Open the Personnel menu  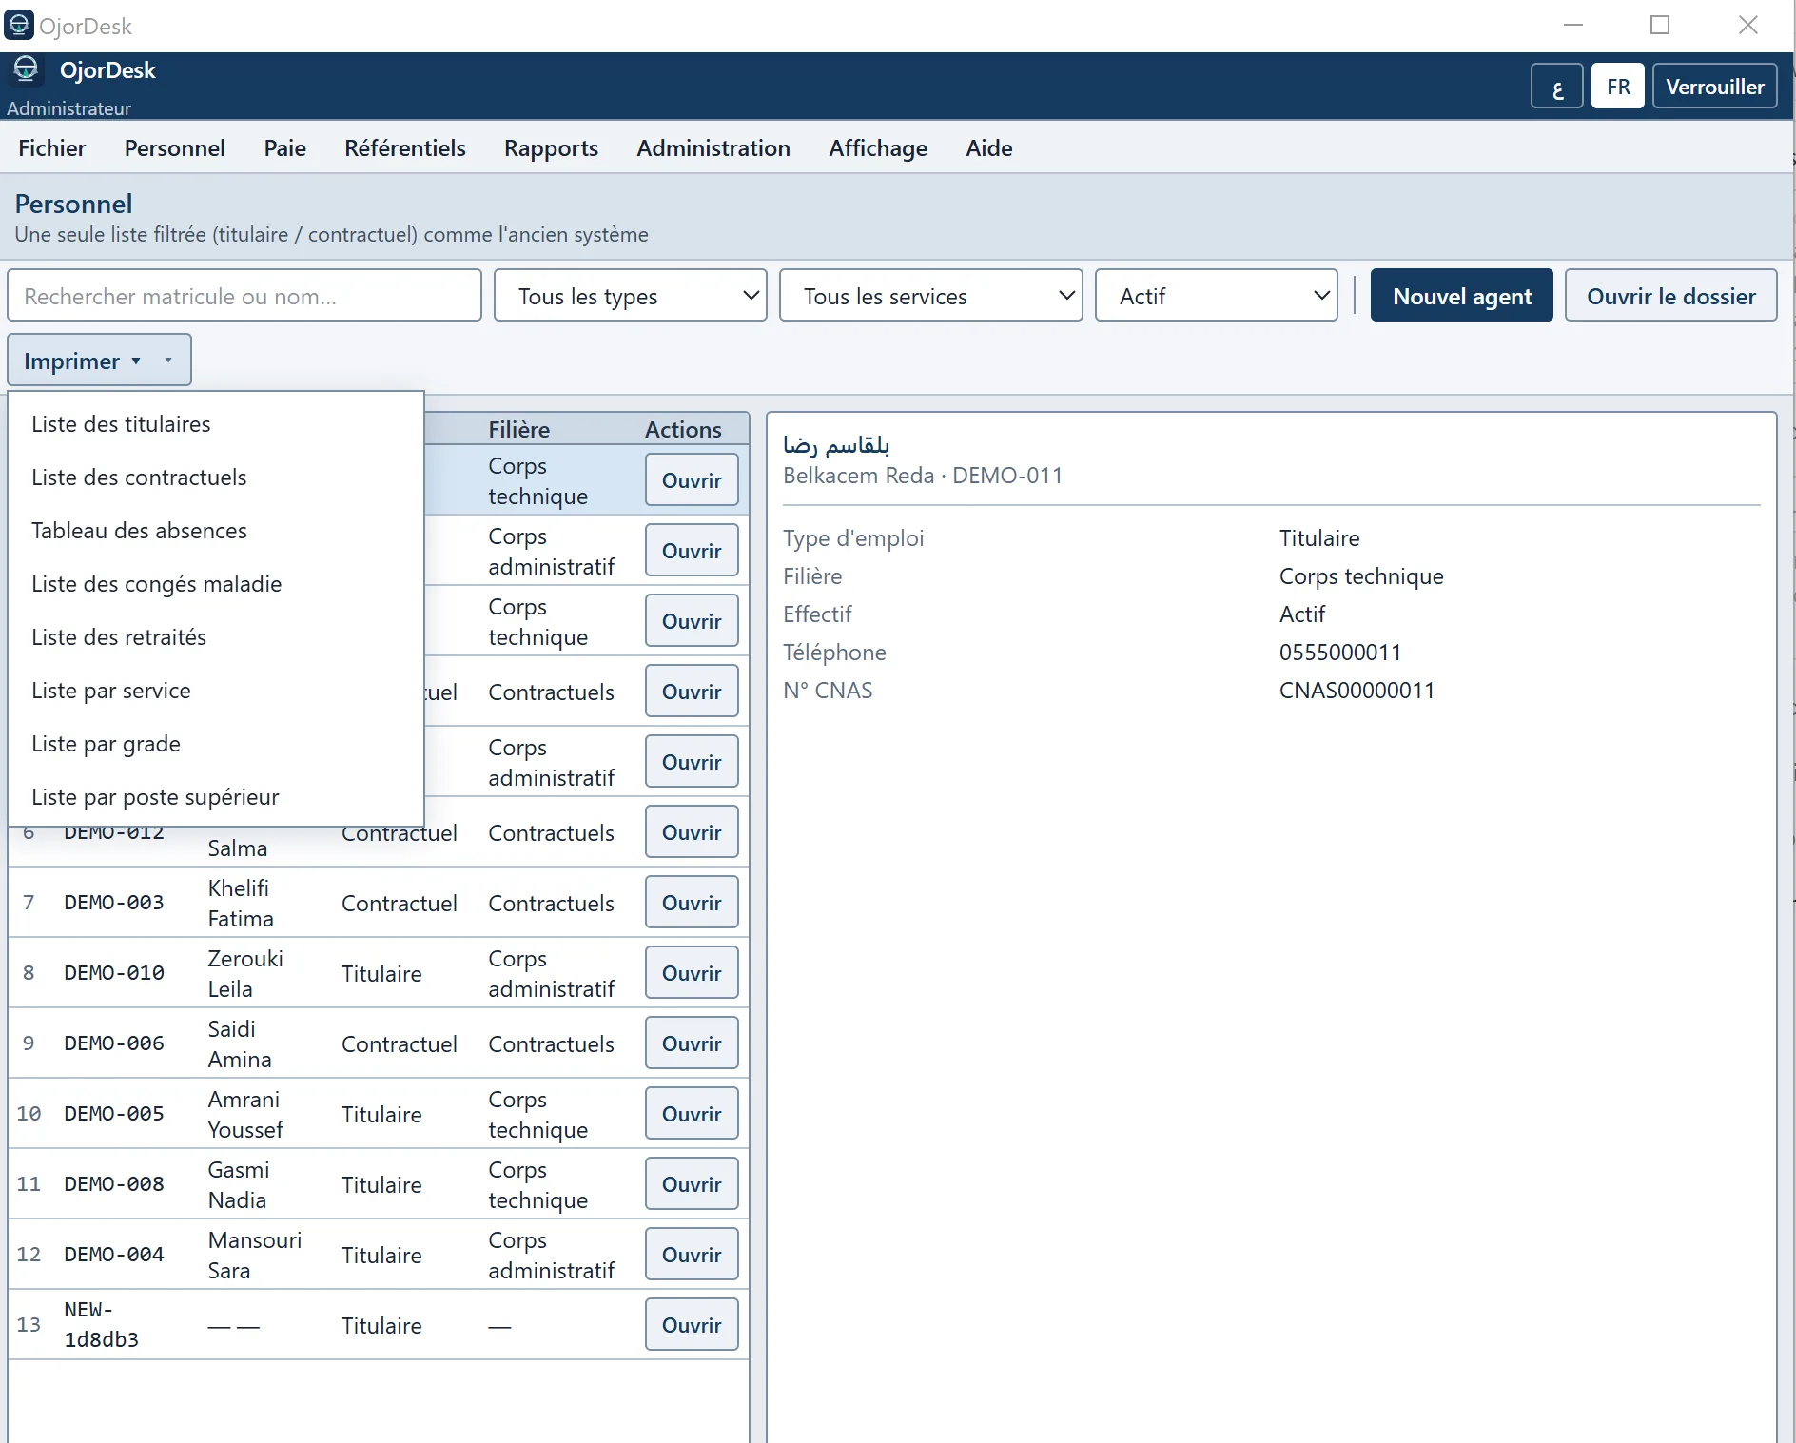[175, 148]
